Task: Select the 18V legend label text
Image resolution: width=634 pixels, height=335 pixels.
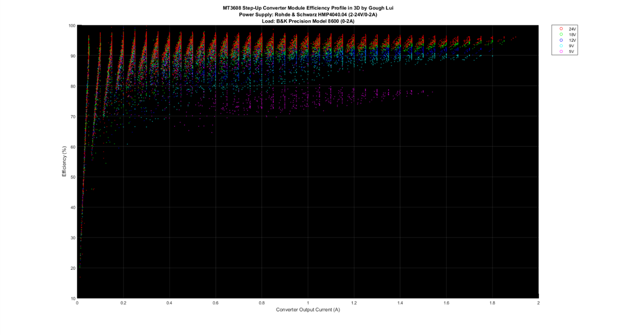Action: click(x=572, y=35)
